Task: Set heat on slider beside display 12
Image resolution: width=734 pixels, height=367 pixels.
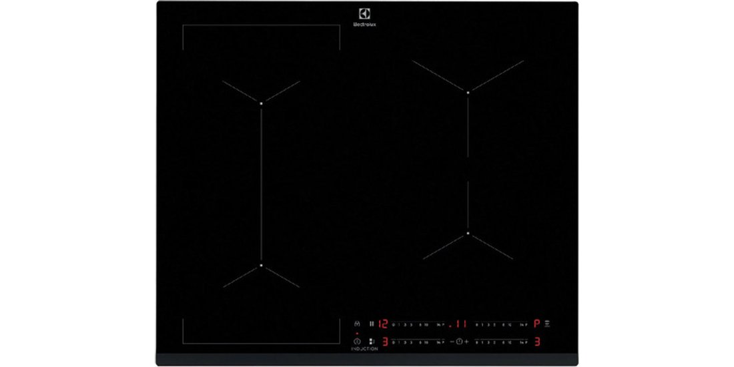Action: 418,324
